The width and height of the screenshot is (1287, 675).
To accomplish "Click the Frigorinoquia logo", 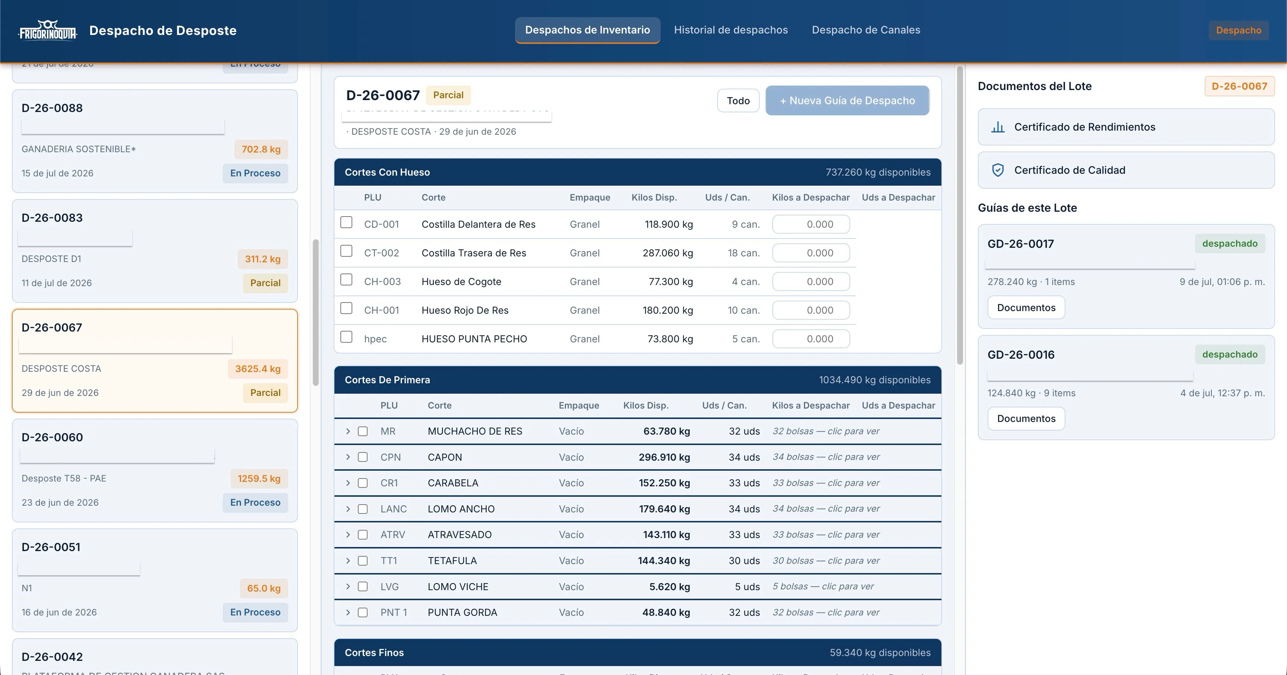I will click(x=47, y=31).
